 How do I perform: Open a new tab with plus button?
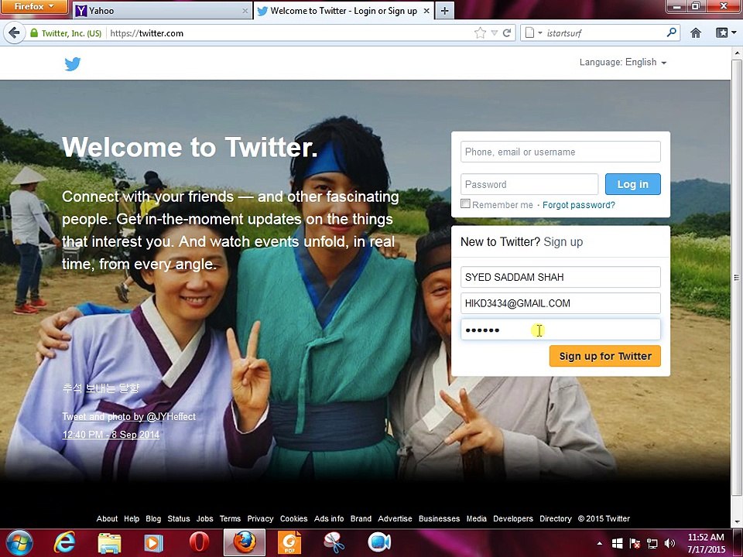pos(444,11)
